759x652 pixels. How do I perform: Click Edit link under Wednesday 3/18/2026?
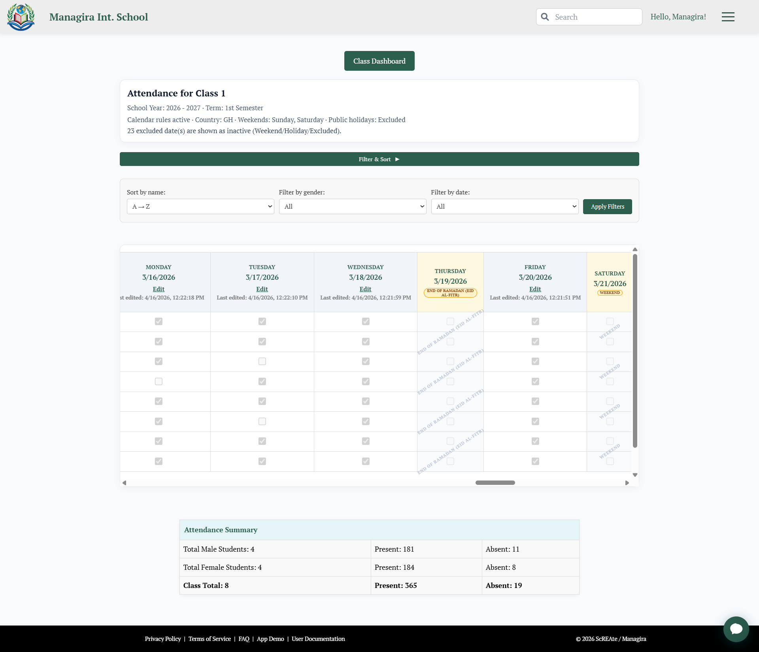point(365,289)
